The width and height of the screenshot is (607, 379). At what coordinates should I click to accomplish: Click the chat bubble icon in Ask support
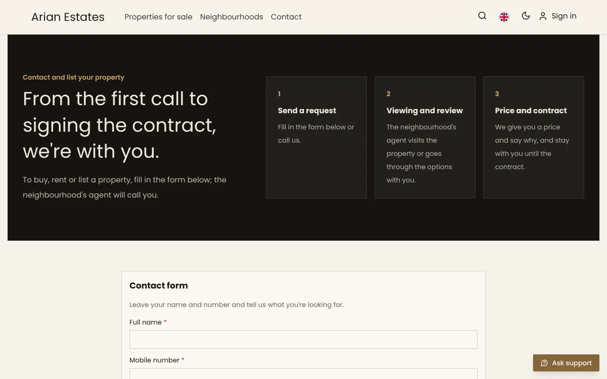pos(544,363)
